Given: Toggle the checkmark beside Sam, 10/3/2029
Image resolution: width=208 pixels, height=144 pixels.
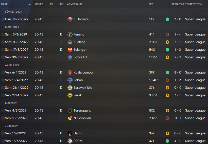Looking at the screenshot, I should click(x=3, y=42).
